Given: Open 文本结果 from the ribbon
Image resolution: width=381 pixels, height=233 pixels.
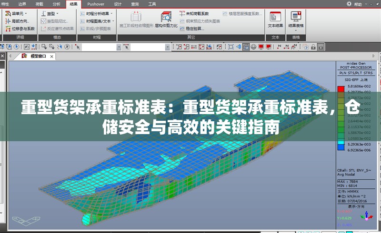Looking at the screenshot, I should [x=275, y=19].
